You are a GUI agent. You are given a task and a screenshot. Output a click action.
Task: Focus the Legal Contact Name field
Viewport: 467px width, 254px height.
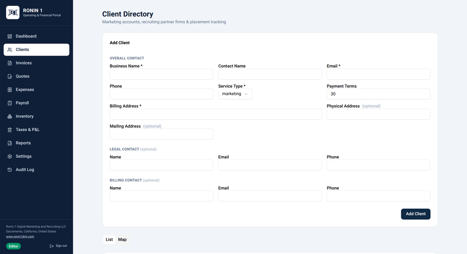click(x=162, y=165)
